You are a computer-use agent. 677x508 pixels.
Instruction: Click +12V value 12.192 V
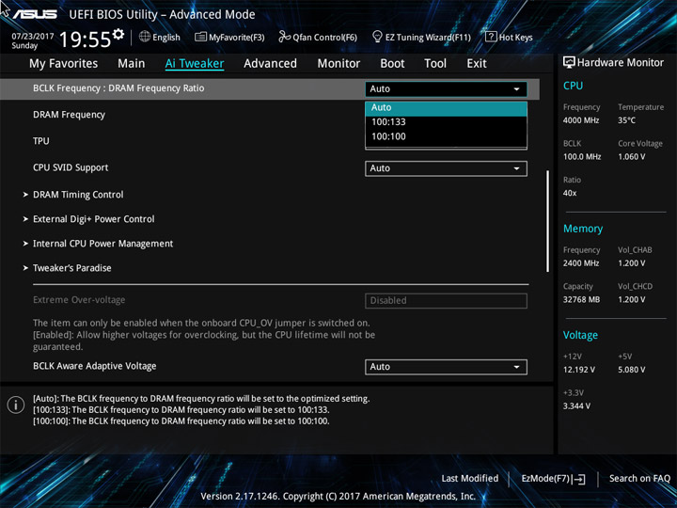(578, 370)
